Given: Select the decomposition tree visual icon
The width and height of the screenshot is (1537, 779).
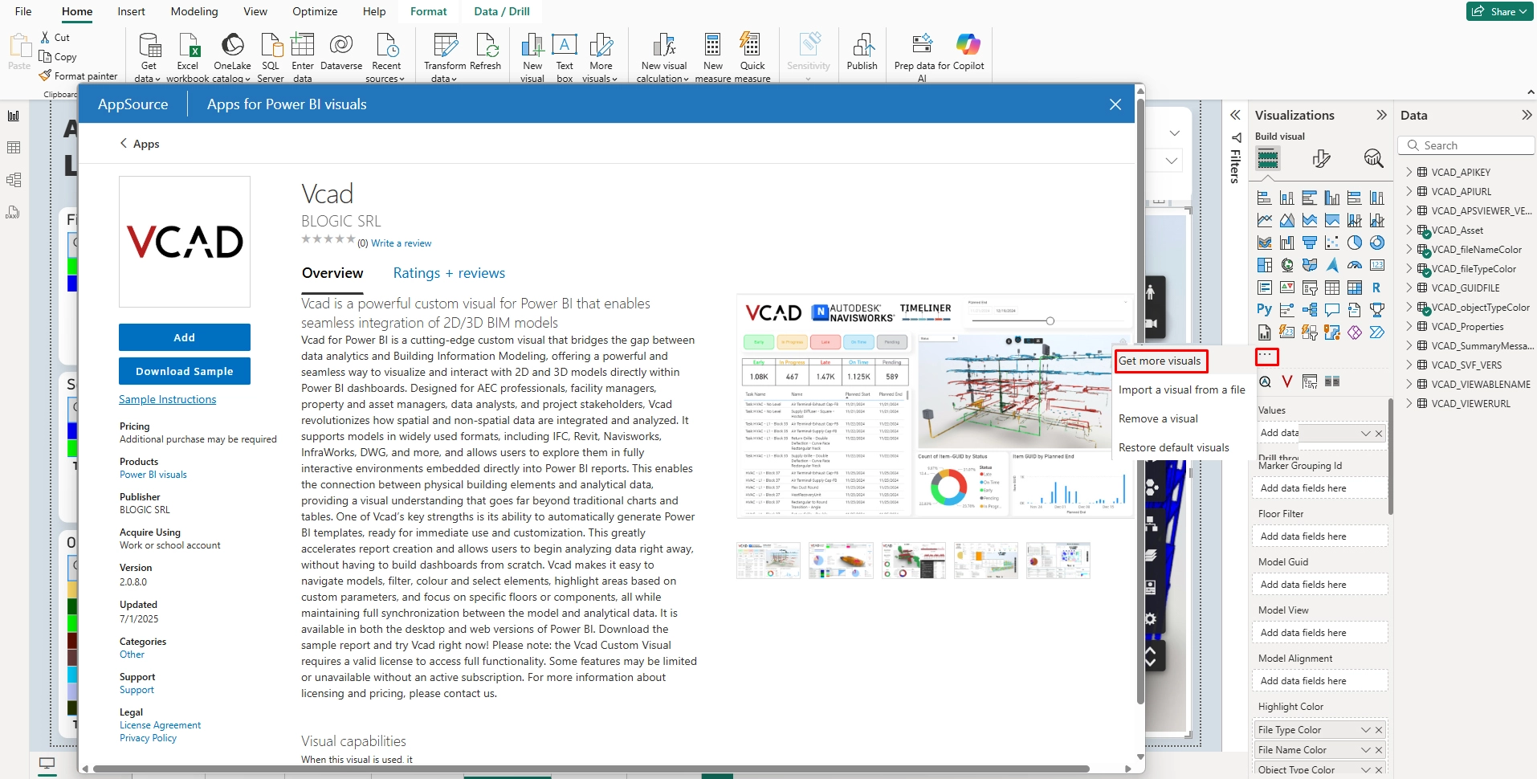Looking at the screenshot, I should tap(1310, 310).
